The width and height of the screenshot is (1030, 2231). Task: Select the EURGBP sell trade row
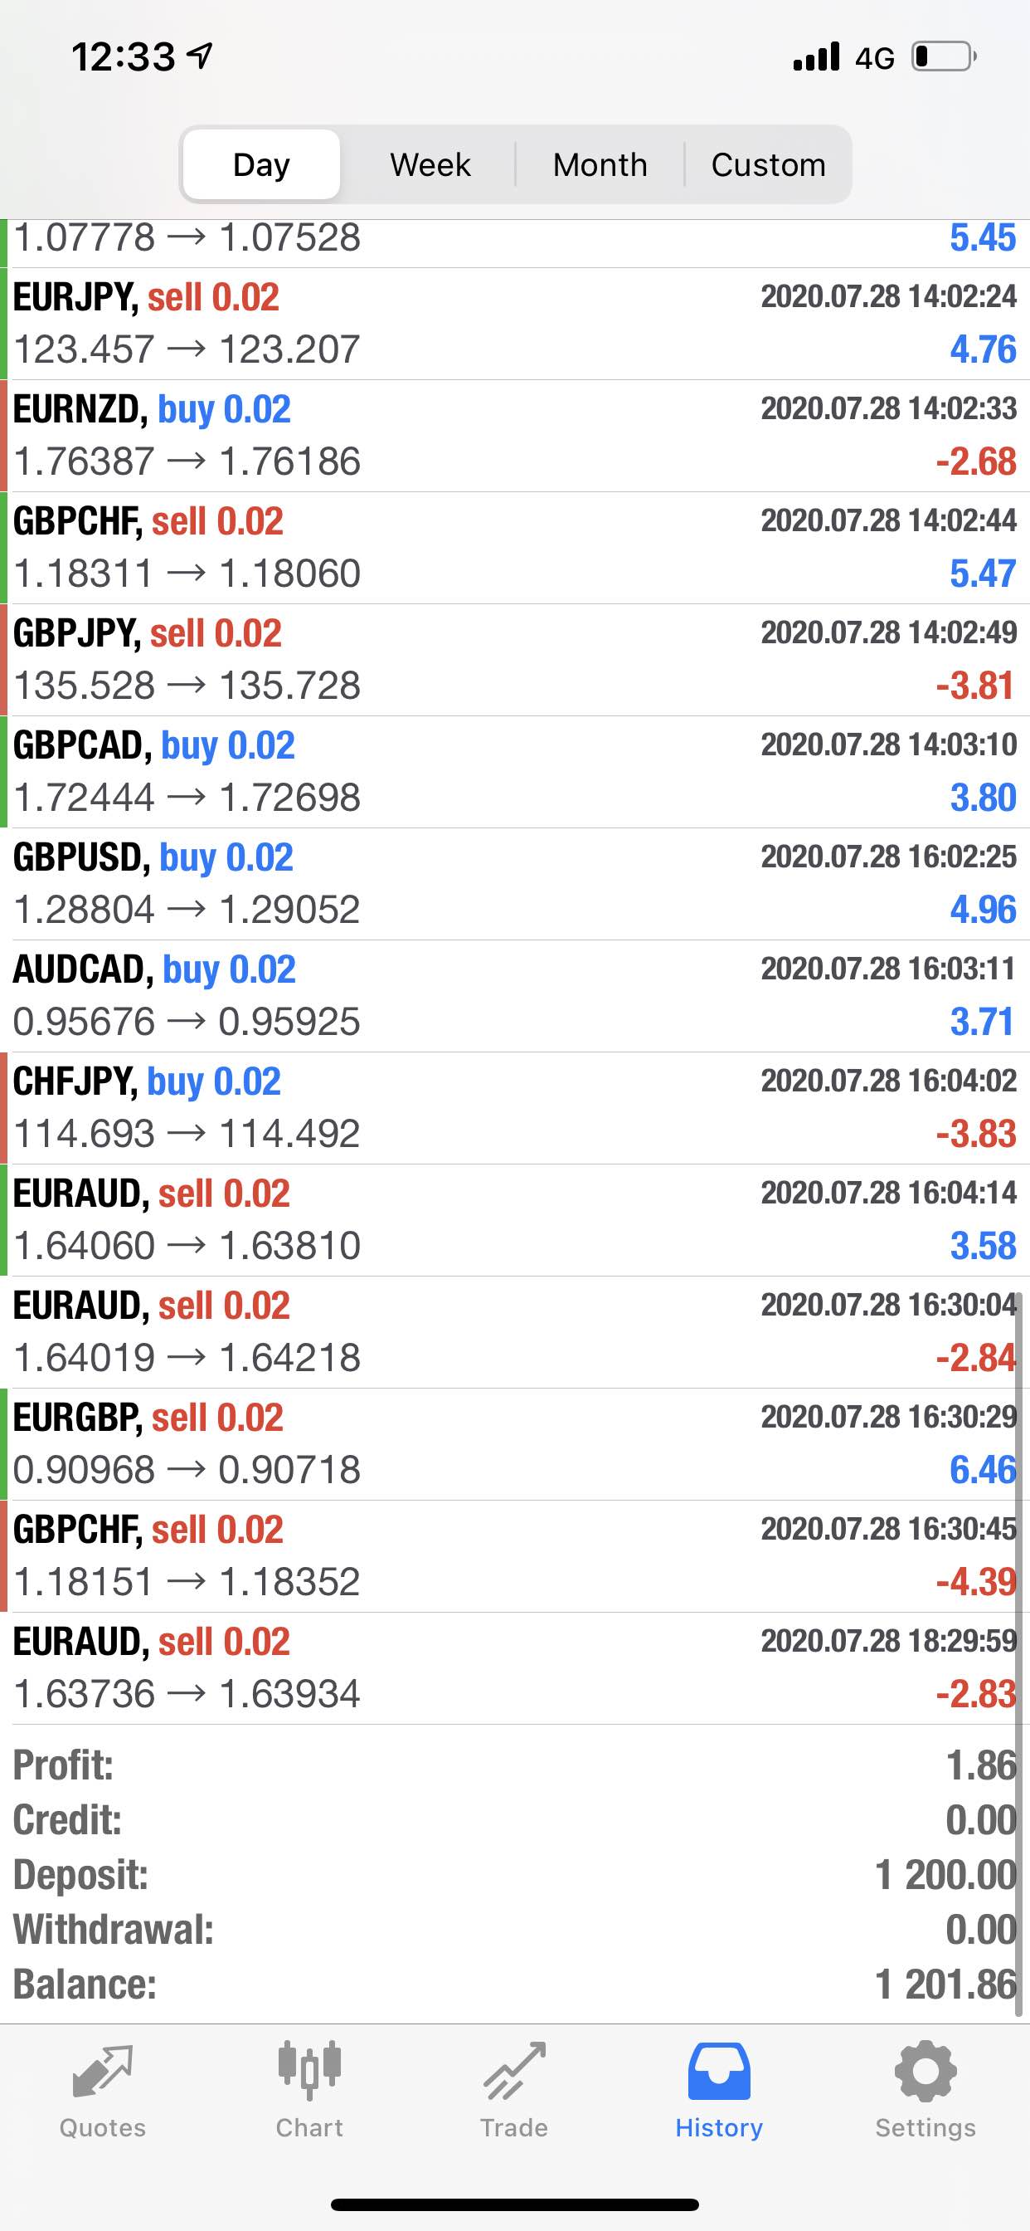(x=515, y=1443)
